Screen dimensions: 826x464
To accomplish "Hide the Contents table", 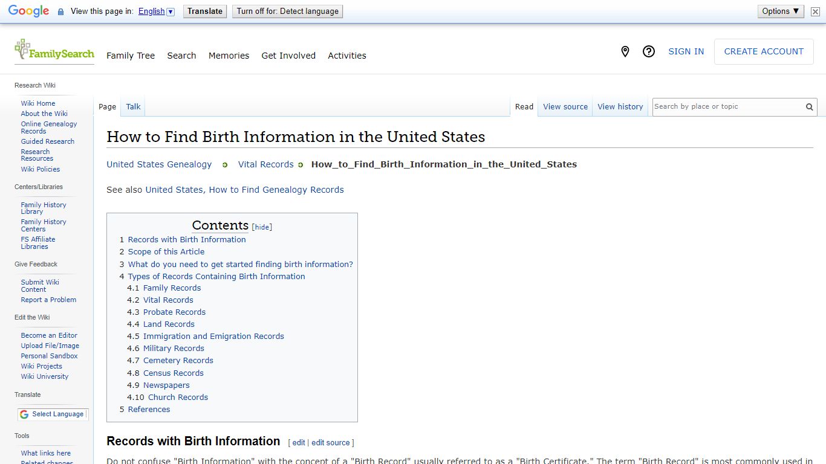I will pyautogui.click(x=262, y=228).
